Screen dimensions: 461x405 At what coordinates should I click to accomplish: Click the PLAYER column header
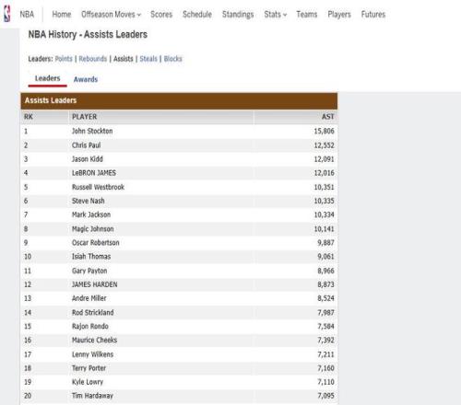pos(84,117)
